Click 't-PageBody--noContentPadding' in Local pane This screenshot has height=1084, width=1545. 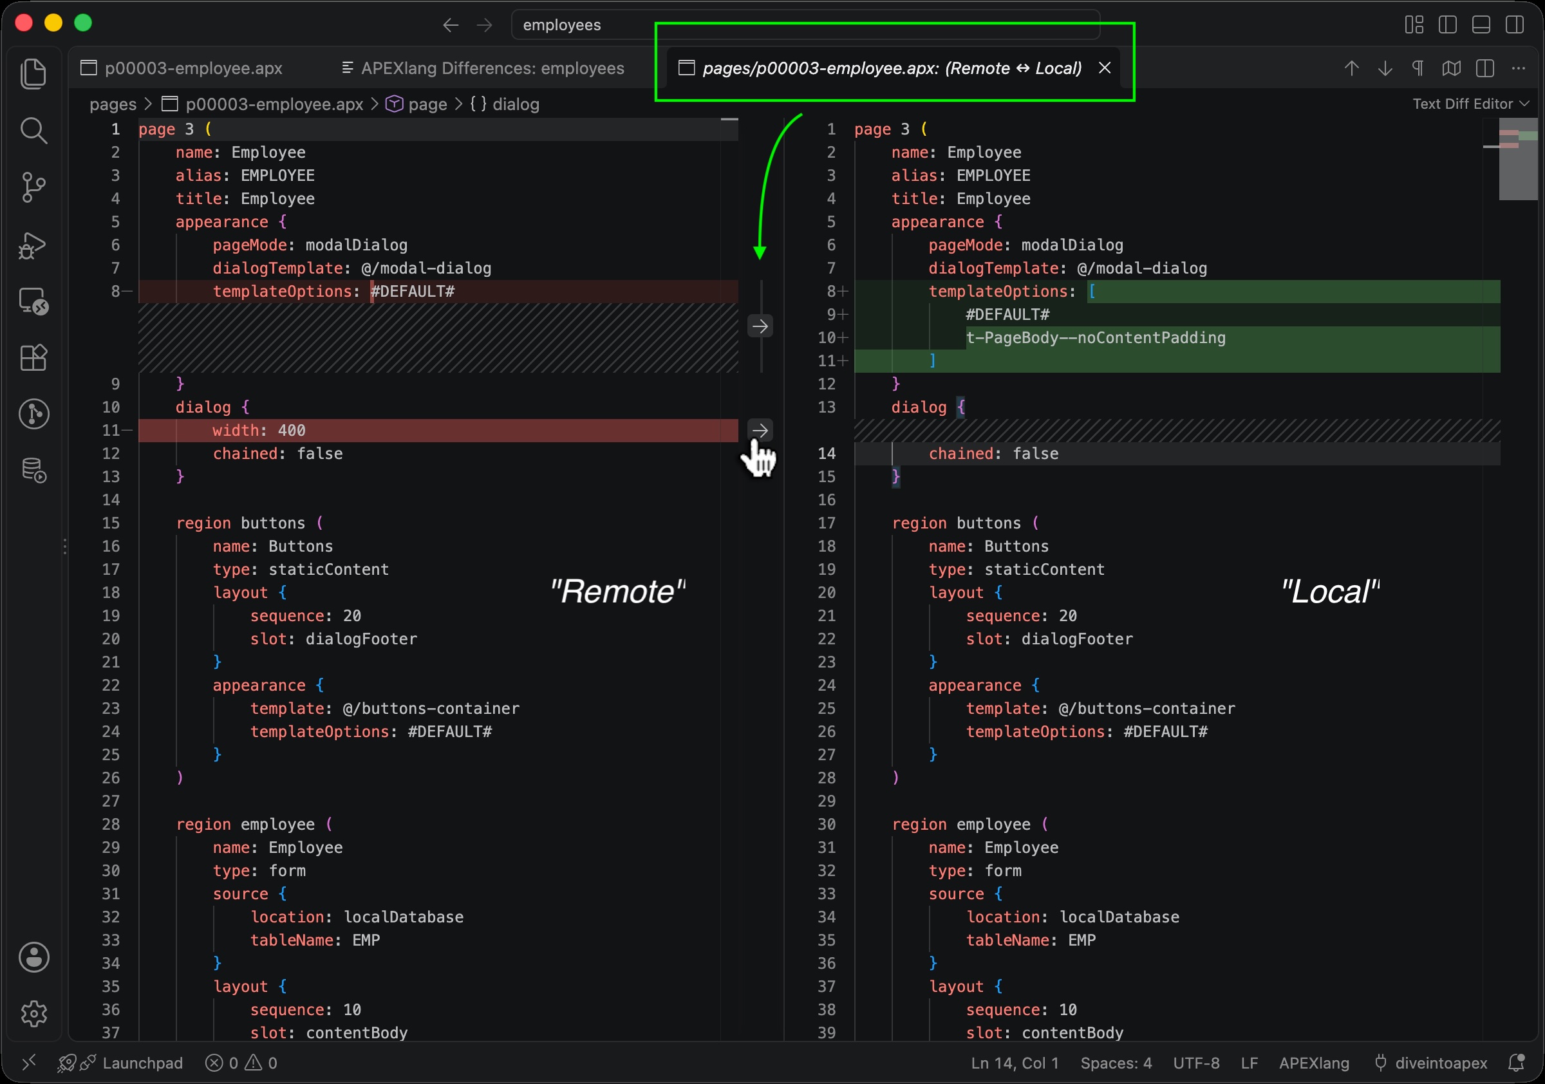1096,338
